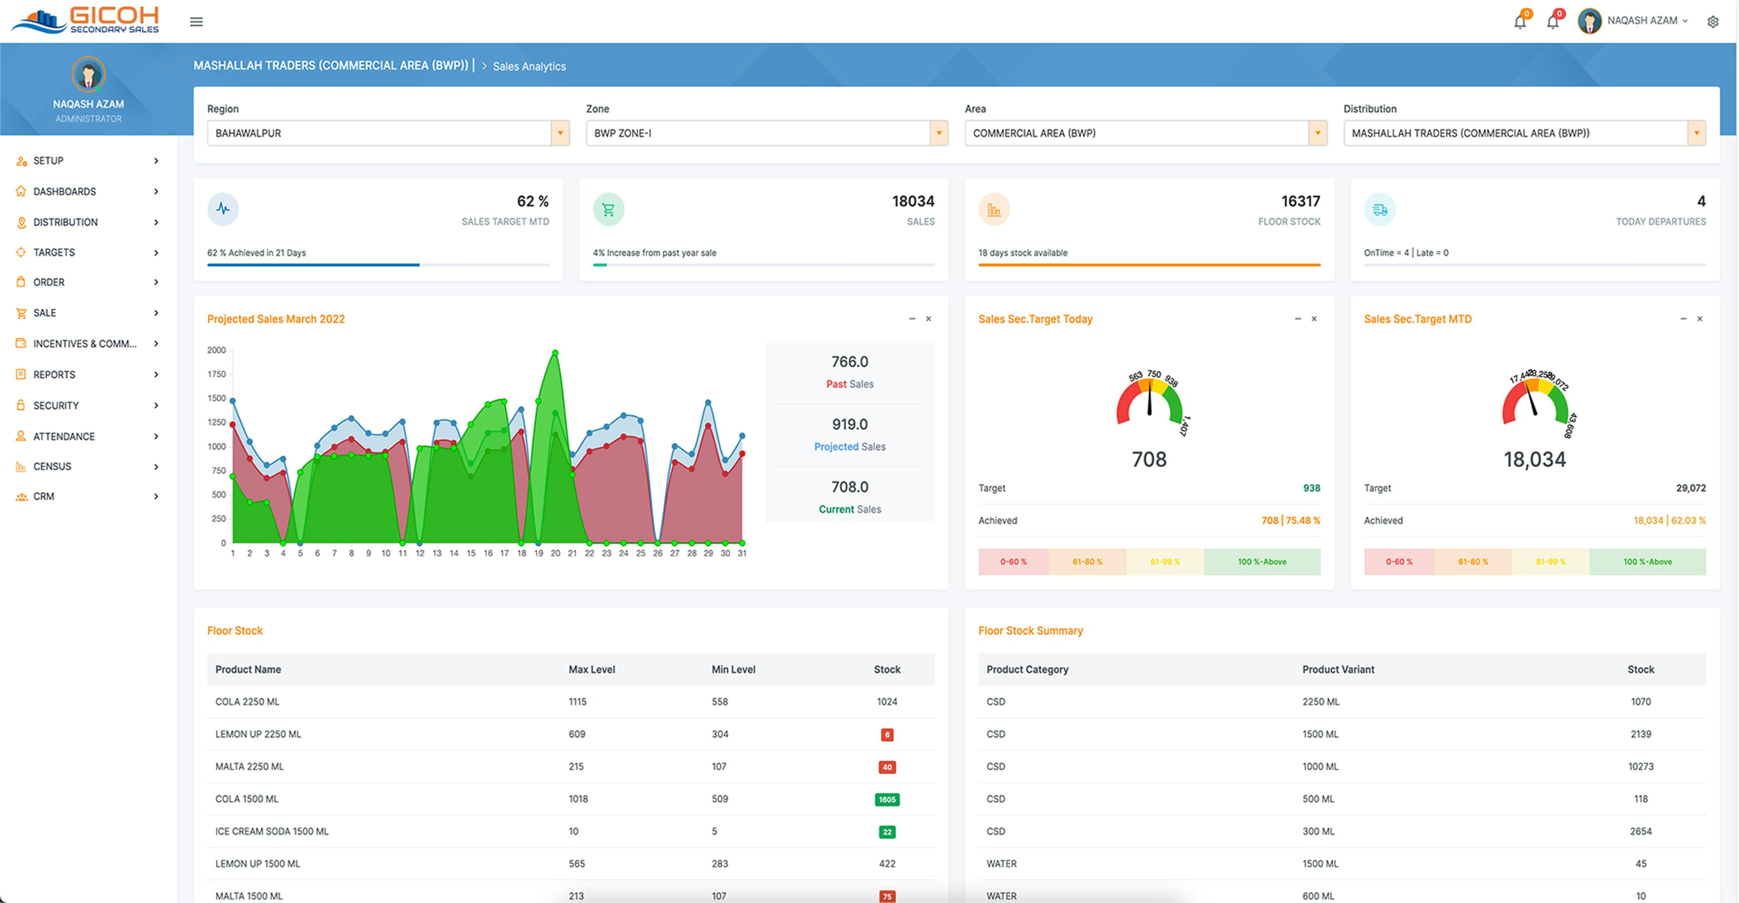
Task: Open the Region dropdown showing BAHAWALPUR
Action: click(x=560, y=133)
